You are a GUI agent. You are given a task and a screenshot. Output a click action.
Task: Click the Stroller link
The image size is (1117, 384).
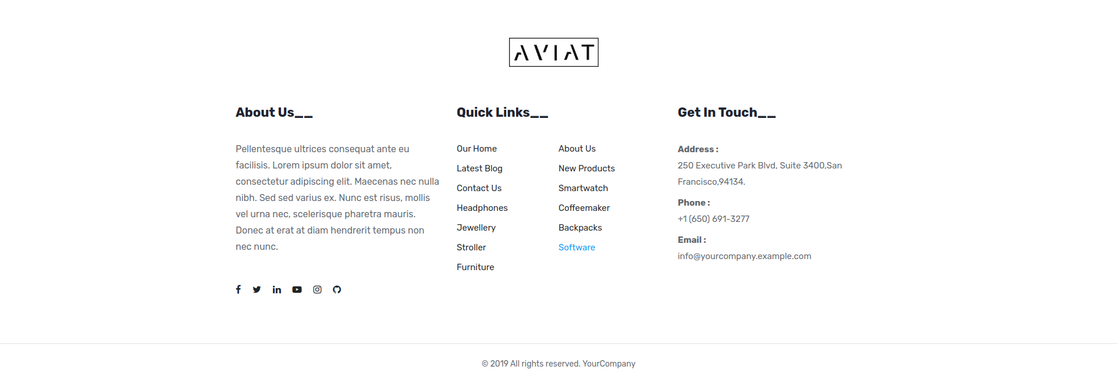[x=471, y=247]
